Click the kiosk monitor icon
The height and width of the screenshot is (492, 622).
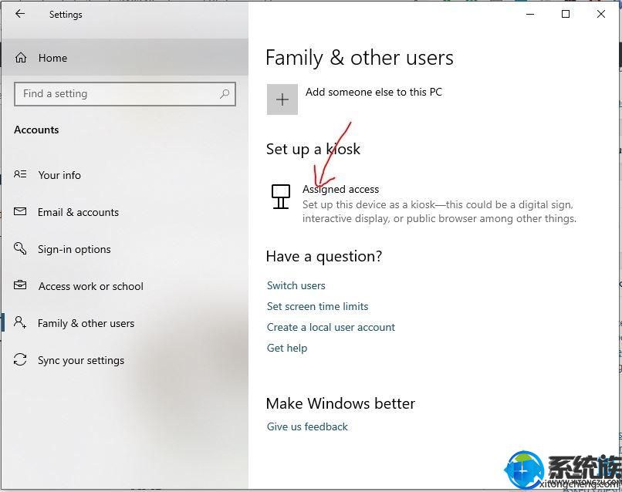tap(281, 196)
